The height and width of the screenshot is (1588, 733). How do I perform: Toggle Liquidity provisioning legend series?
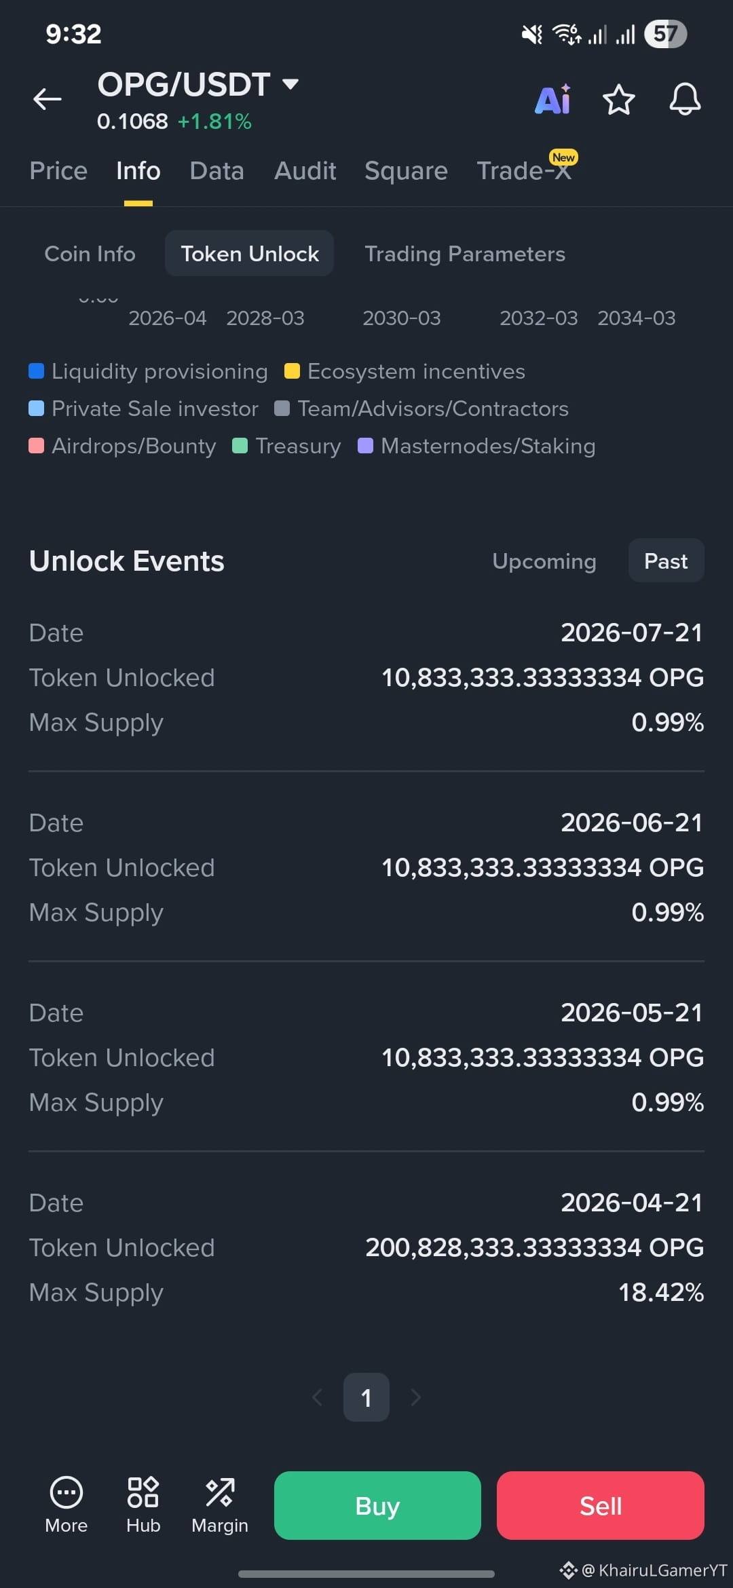tap(148, 371)
